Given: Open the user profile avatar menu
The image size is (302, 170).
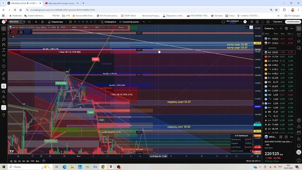Looking at the screenshot, I should [4, 22].
